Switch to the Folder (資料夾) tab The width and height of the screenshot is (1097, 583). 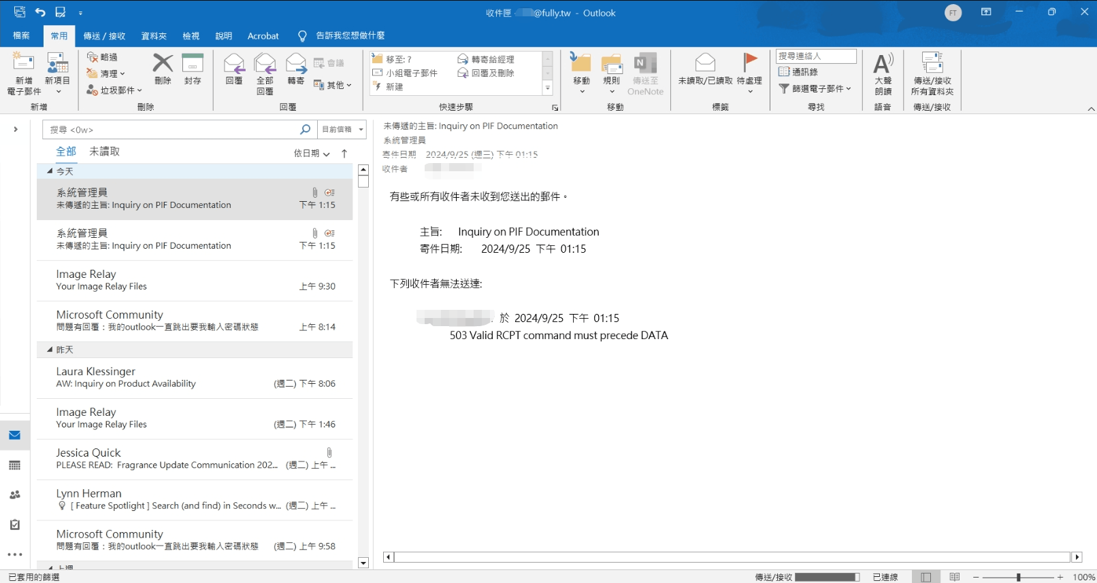tap(154, 35)
